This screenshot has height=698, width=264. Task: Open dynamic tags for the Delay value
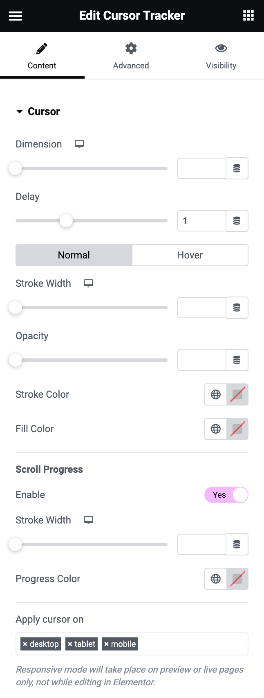pyautogui.click(x=237, y=221)
